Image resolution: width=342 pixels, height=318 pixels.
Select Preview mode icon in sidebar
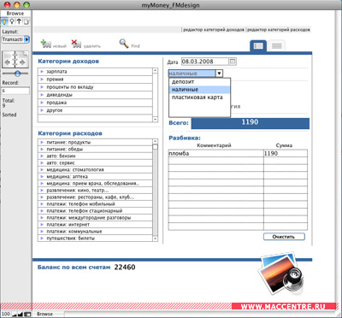point(27,21)
